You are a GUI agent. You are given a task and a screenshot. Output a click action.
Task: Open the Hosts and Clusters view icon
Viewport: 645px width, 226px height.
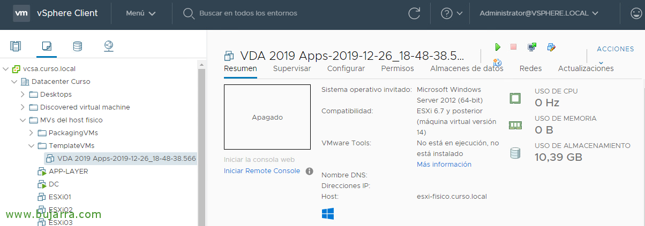[16, 46]
